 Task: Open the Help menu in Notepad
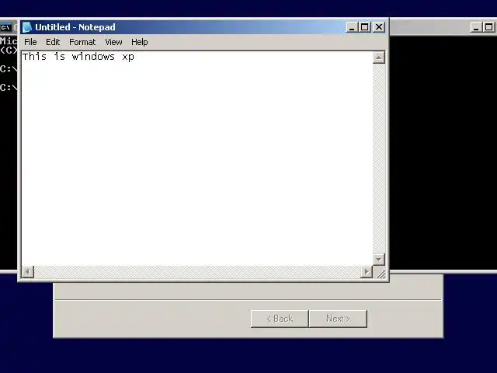[x=140, y=42]
